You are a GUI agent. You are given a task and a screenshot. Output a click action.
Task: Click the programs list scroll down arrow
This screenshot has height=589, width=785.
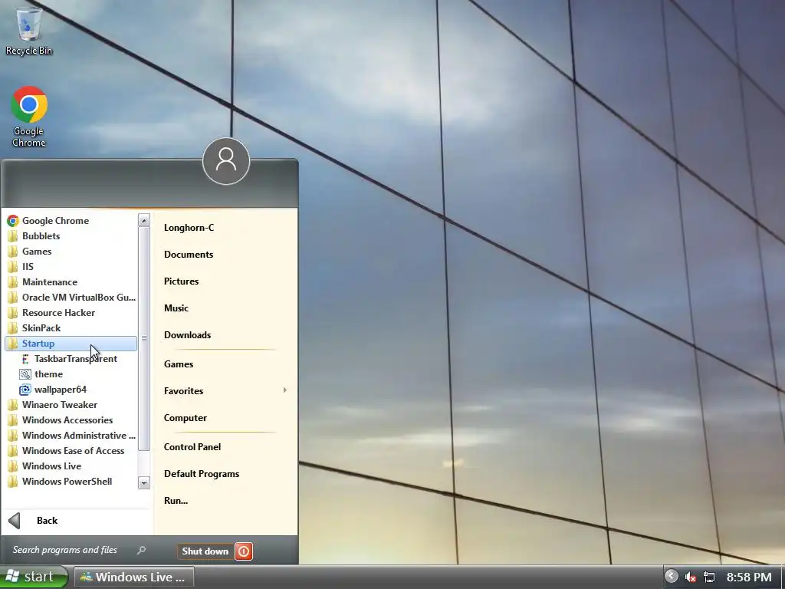[143, 483]
